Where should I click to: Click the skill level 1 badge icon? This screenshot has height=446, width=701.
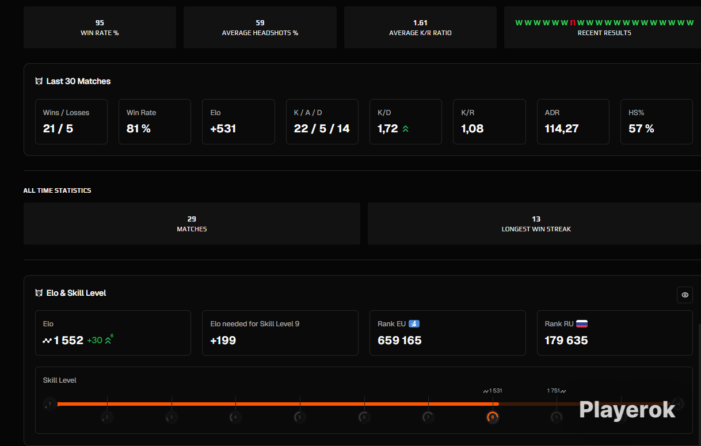50,404
